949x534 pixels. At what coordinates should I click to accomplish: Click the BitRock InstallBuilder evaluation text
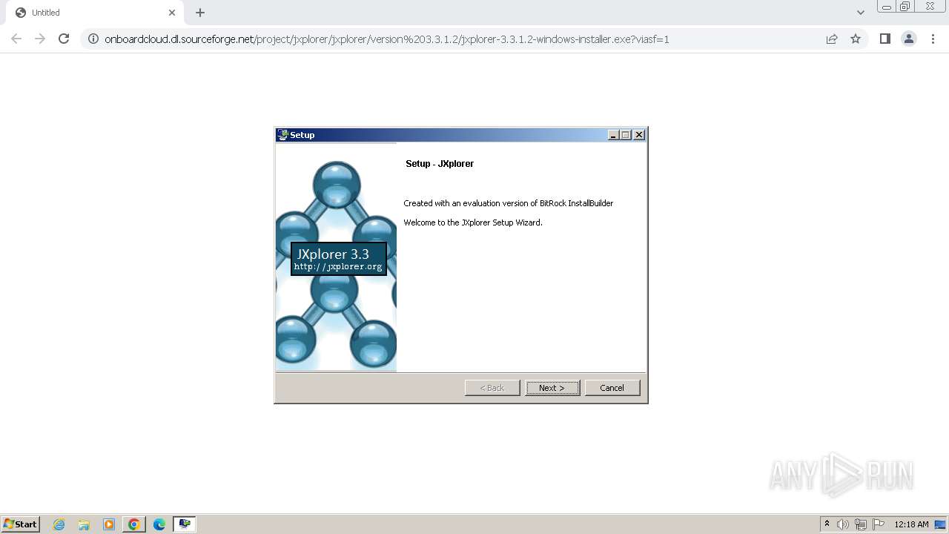click(x=509, y=203)
